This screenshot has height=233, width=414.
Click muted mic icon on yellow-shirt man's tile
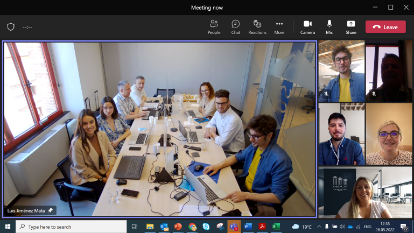point(326,94)
